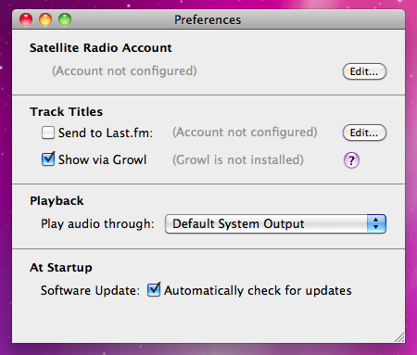Click the Satellite Radio Account heading
Viewport: 417px width, 355px height.
[101, 48]
